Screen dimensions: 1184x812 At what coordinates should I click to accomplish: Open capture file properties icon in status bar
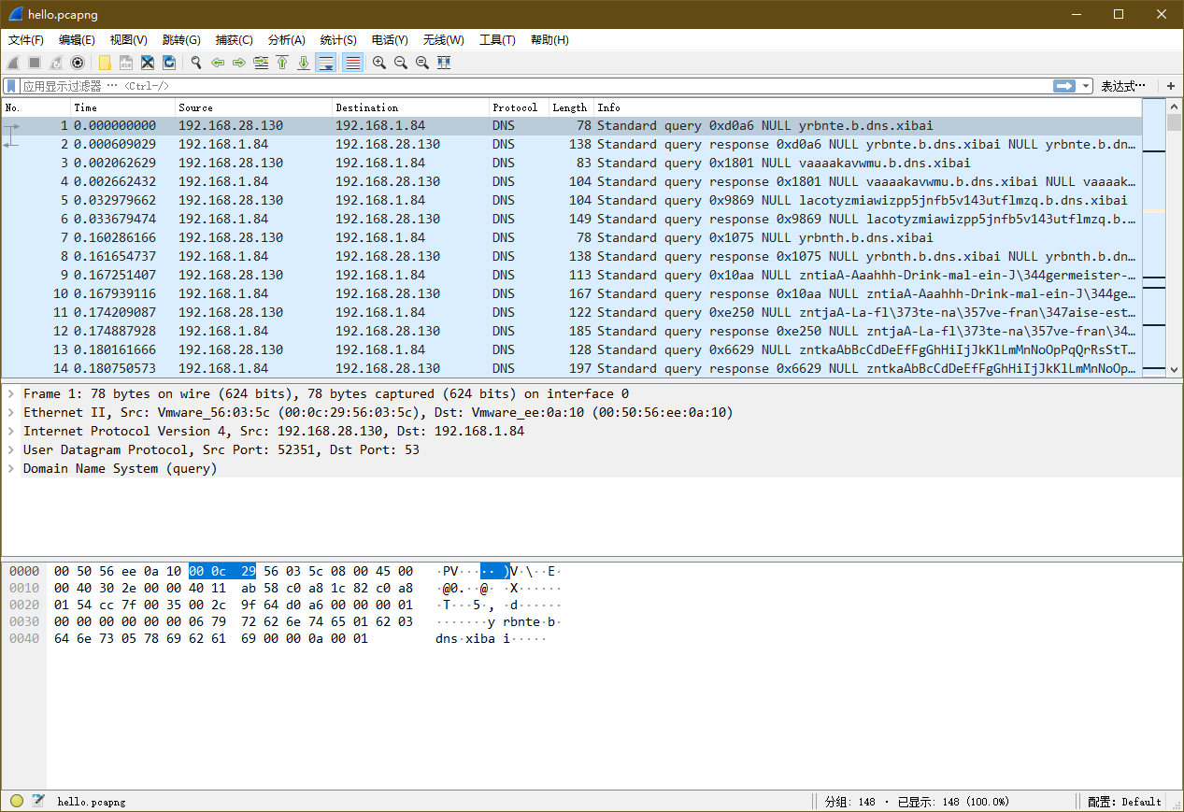[x=38, y=801]
